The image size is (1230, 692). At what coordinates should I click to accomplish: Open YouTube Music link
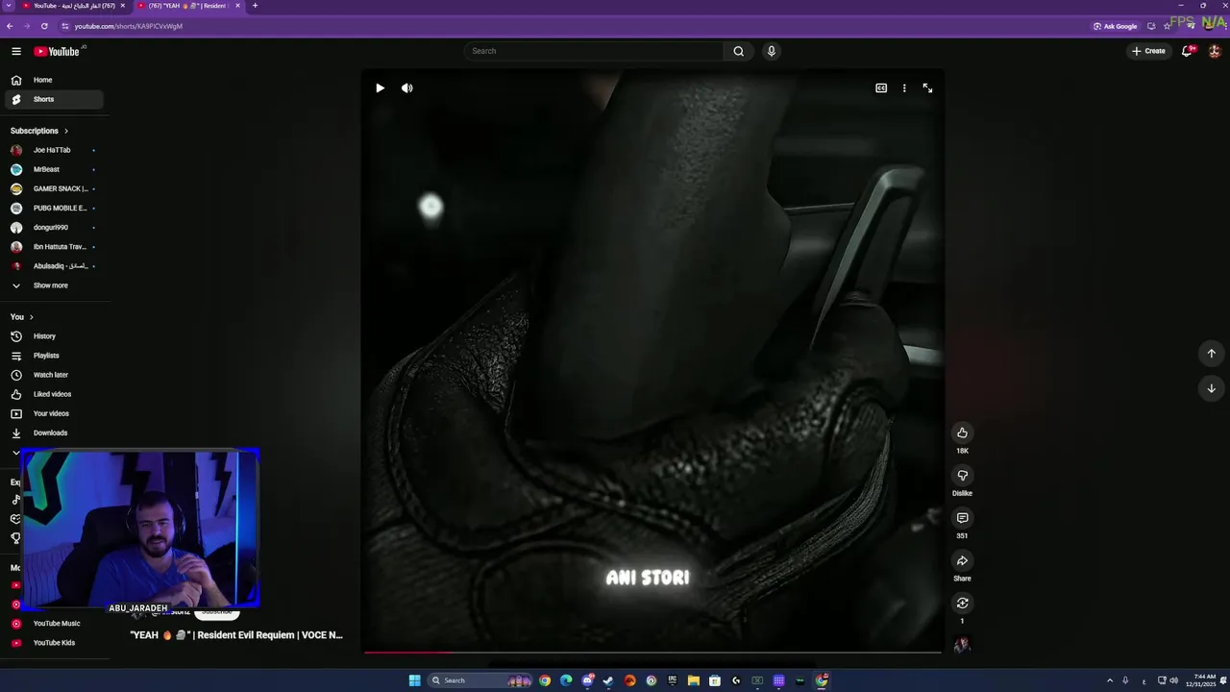(x=54, y=624)
